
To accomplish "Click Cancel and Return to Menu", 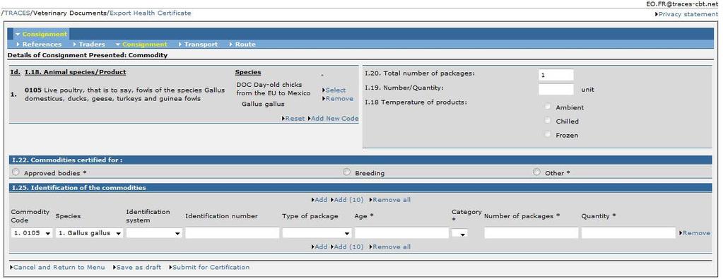I will [x=59, y=267].
